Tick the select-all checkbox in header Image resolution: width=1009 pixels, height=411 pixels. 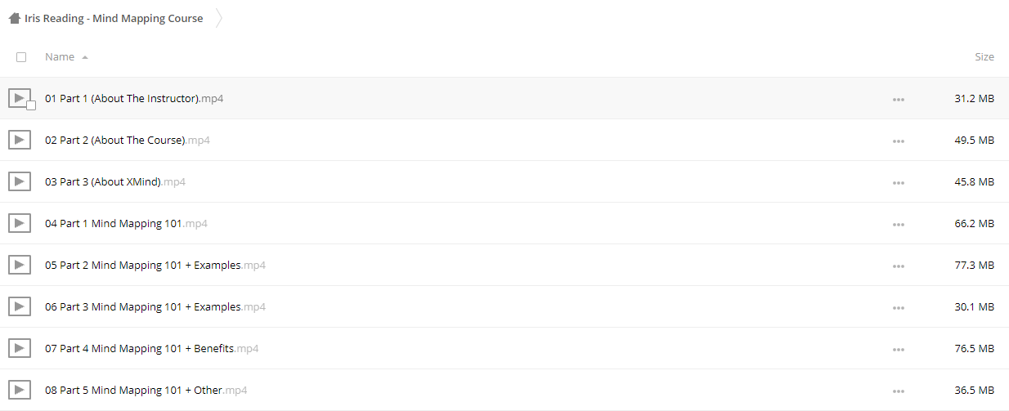tap(21, 57)
